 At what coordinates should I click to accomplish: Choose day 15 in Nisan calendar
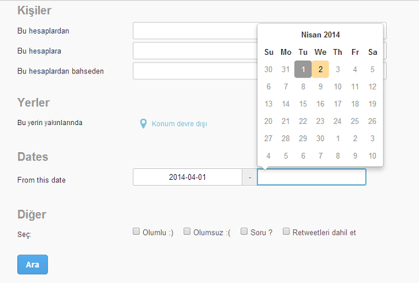coord(303,104)
